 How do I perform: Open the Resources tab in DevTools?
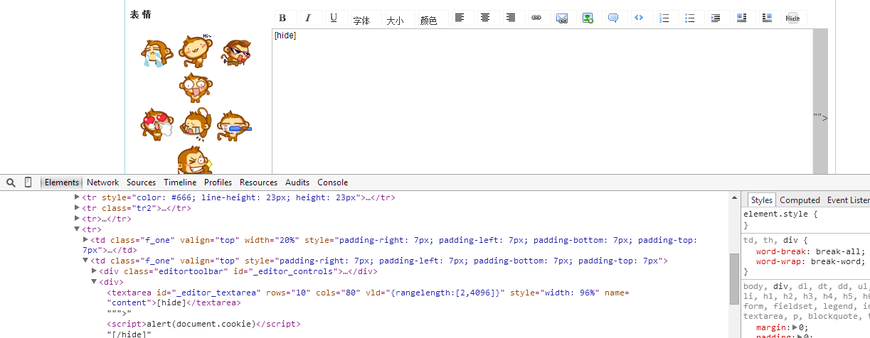click(x=259, y=182)
